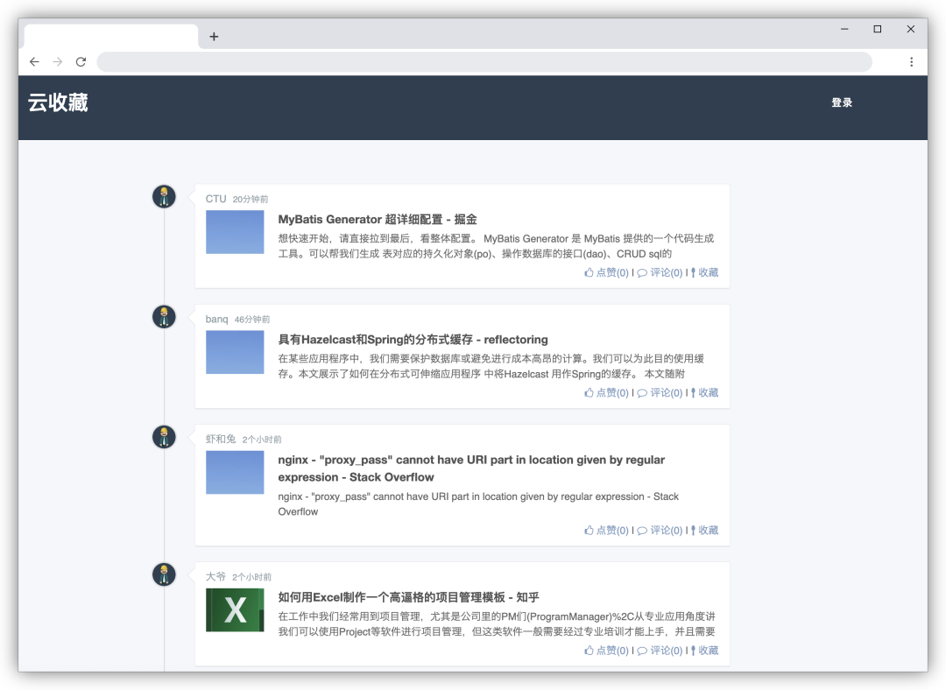The width and height of the screenshot is (946, 690).
Task: Click the banq username
Action: [216, 319]
